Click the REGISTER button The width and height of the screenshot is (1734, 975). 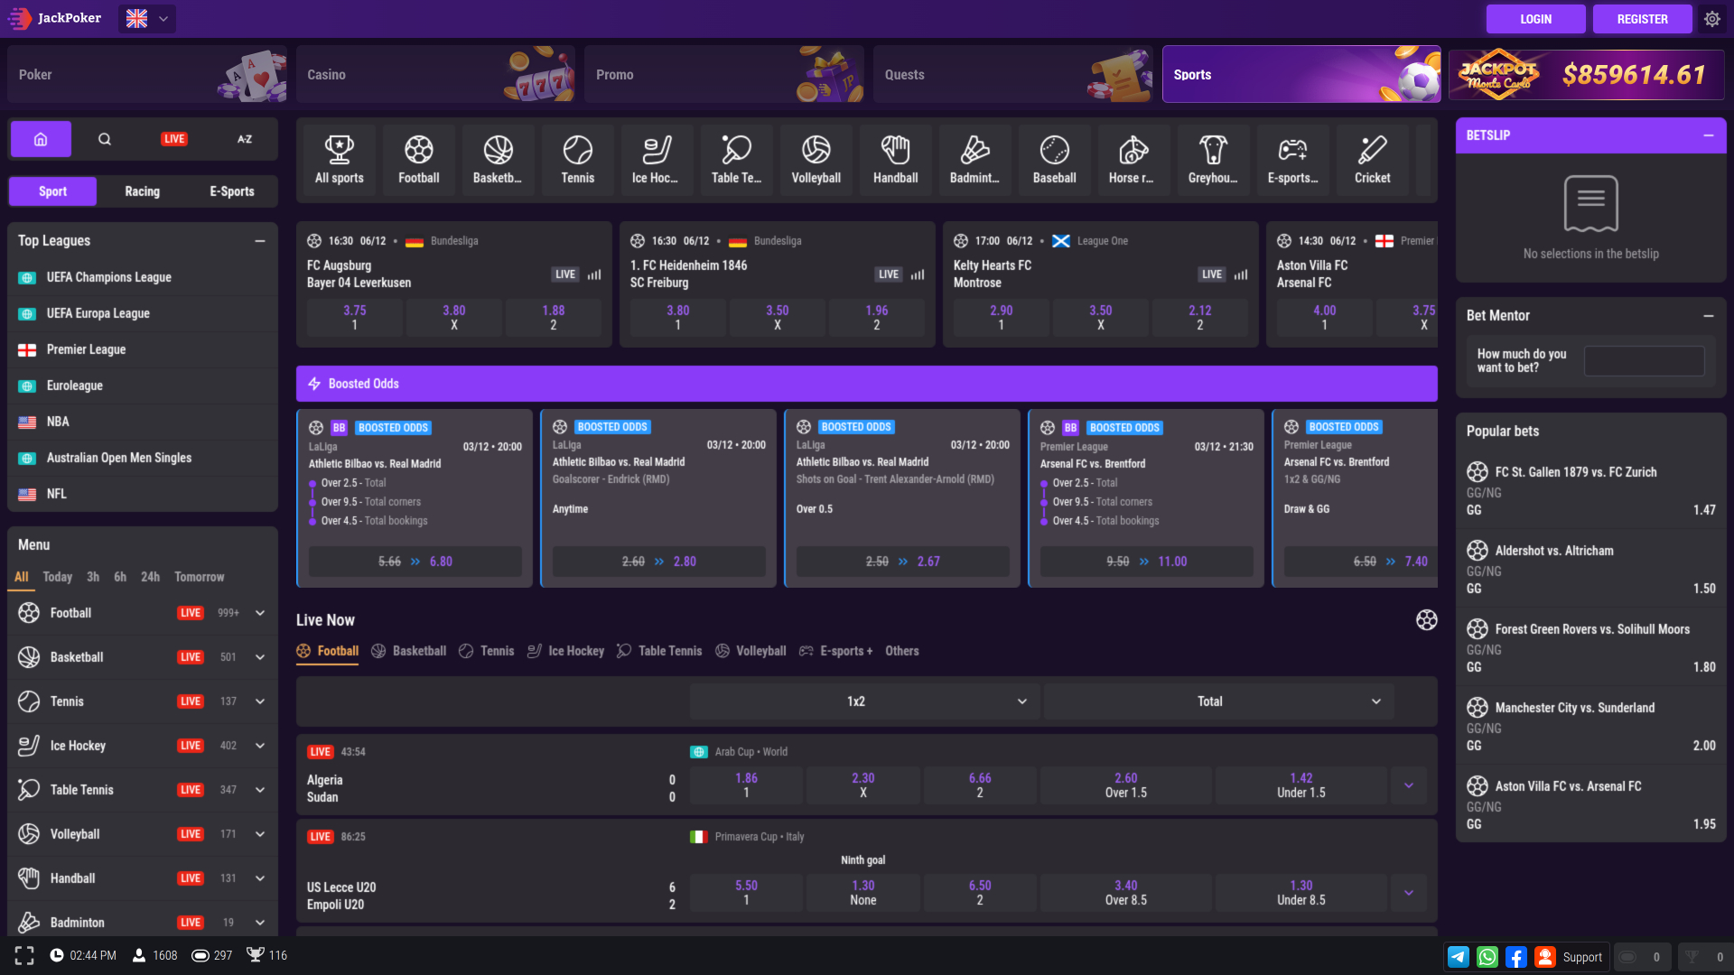(x=1642, y=18)
